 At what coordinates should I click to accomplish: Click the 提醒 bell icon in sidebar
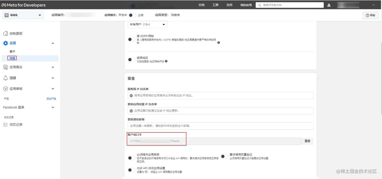point(6,78)
